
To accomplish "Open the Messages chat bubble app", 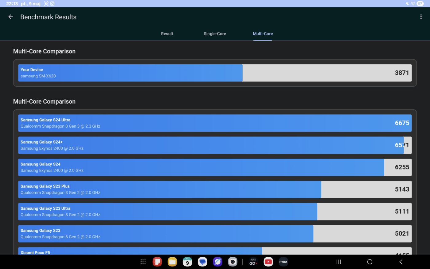I will click(x=202, y=262).
